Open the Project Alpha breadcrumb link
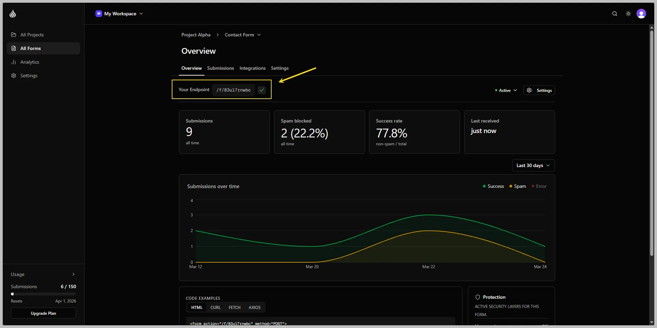This screenshot has width=657, height=328. 196,34
